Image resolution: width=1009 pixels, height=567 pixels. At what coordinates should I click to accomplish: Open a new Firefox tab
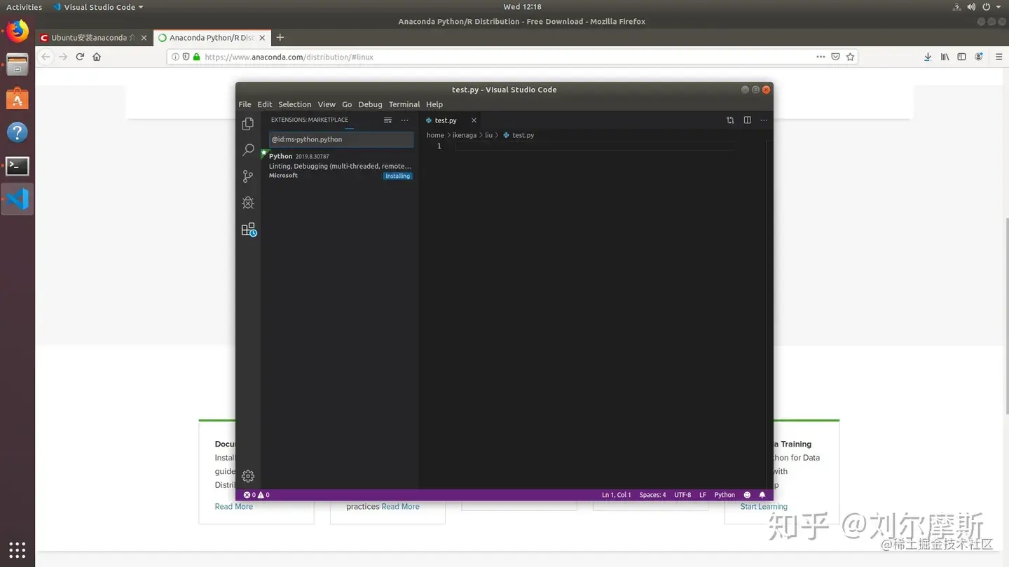tap(280, 38)
